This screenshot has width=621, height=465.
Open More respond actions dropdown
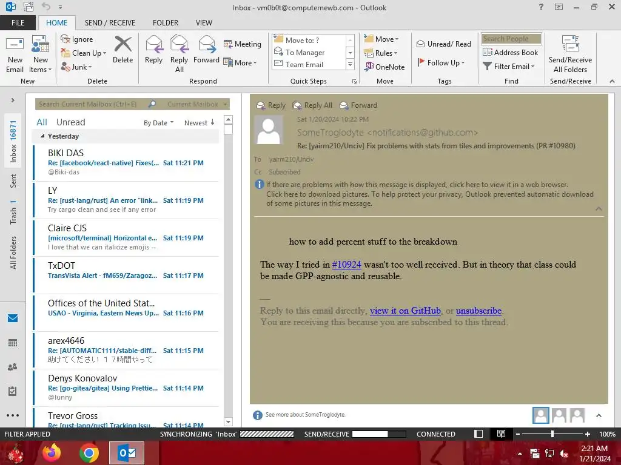[x=240, y=62]
